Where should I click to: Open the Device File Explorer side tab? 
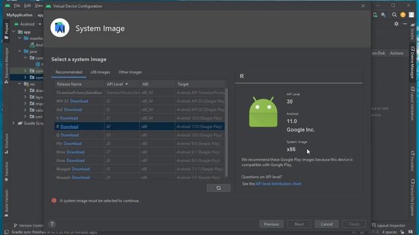coord(412,197)
